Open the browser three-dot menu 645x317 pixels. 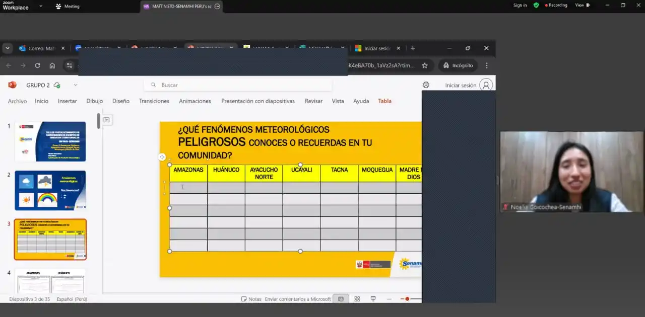(x=486, y=65)
